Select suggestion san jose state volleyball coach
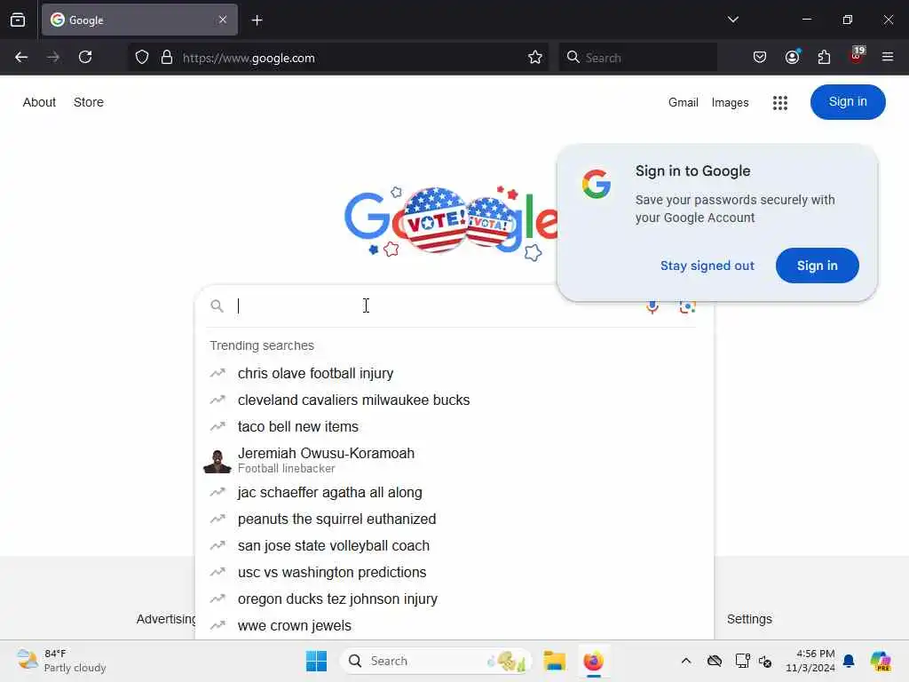The height and width of the screenshot is (682, 909). tap(454, 546)
